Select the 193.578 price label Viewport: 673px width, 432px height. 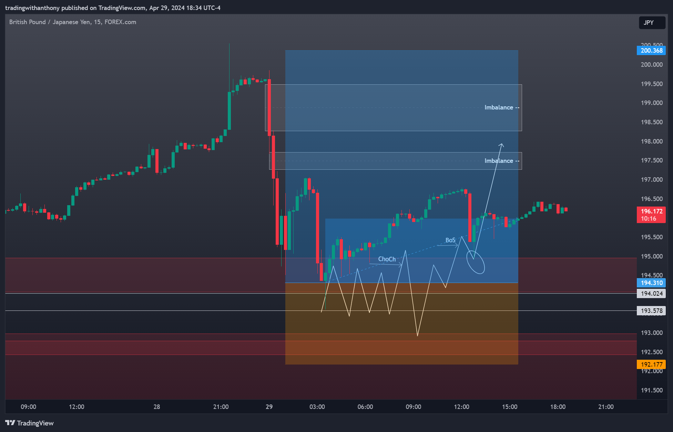pyautogui.click(x=651, y=311)
